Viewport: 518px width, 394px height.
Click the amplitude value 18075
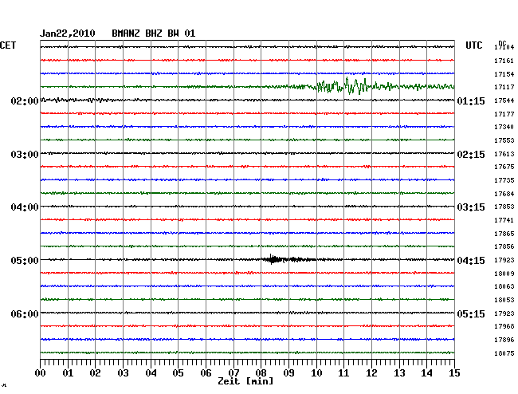tap(504, 353)
